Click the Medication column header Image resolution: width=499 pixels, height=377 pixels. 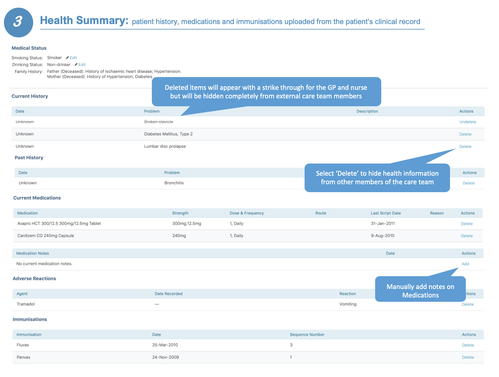coord(27,213)
